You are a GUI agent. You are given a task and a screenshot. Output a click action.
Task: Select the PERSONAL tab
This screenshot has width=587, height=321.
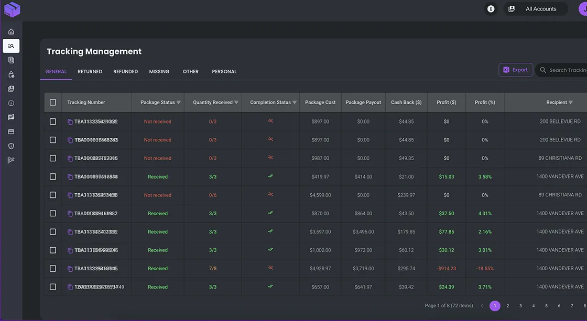pyautogui.click(x=224, y=71)
